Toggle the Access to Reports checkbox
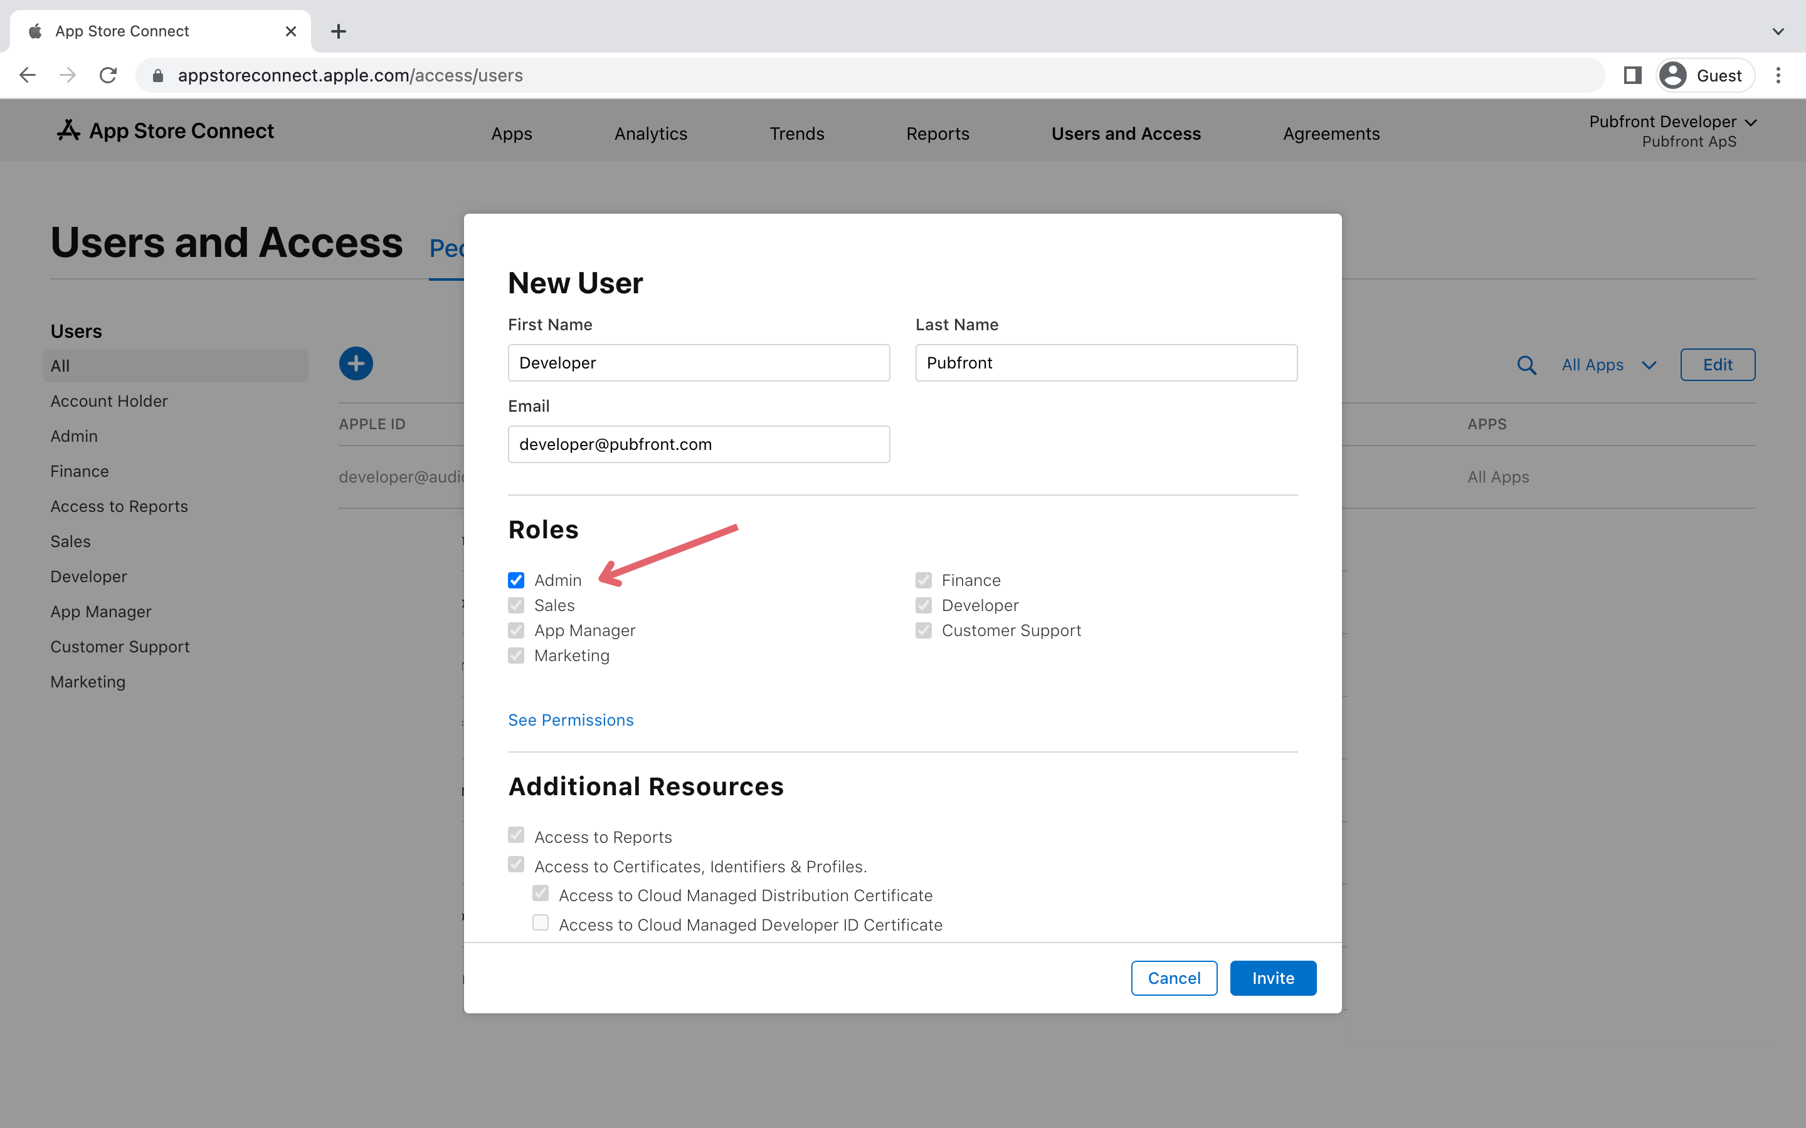 click(x=515, y=835)
